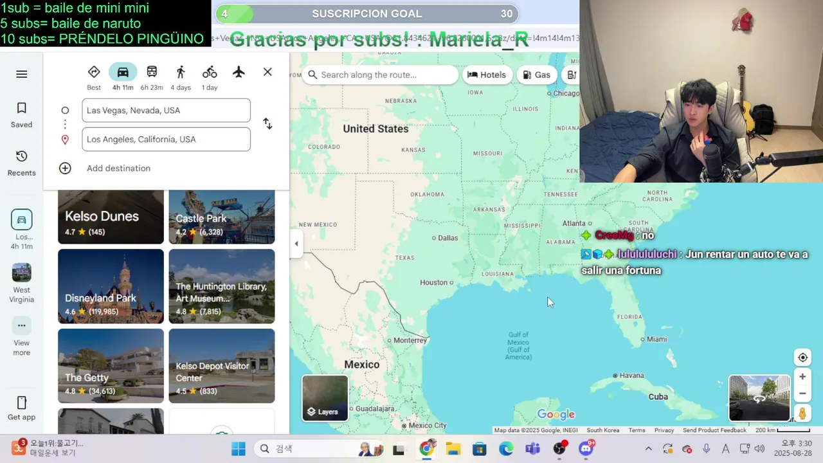Filter by Gas stations along route
The width and height of the screenshot is (823, 463).
point(536,75)
